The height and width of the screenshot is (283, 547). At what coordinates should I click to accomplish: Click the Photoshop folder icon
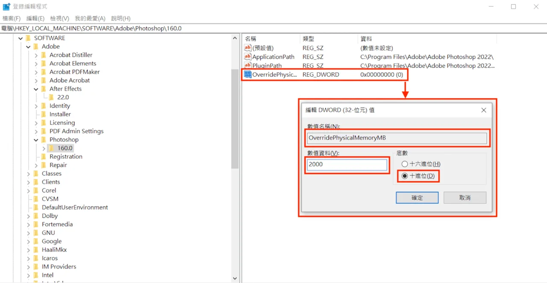pyautogui.click(x=44, y=140)
